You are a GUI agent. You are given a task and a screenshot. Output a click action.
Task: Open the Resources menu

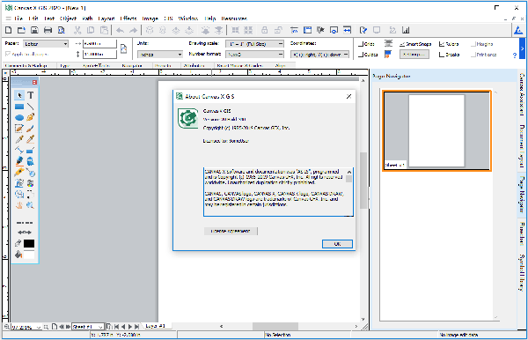pyautogui.click(x=234, y=18)
